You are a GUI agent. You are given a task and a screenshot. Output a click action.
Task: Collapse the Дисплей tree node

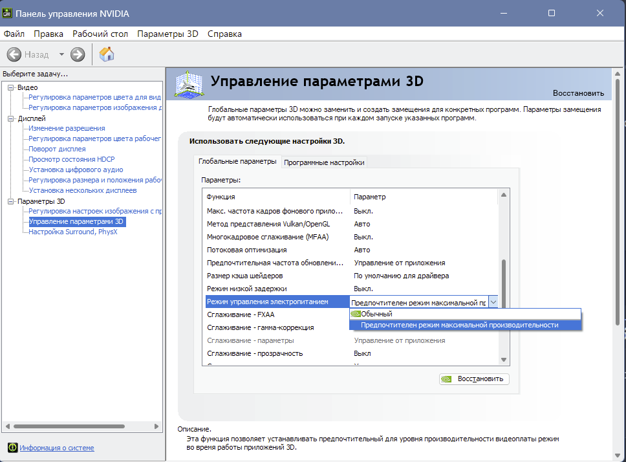[11, 118]
